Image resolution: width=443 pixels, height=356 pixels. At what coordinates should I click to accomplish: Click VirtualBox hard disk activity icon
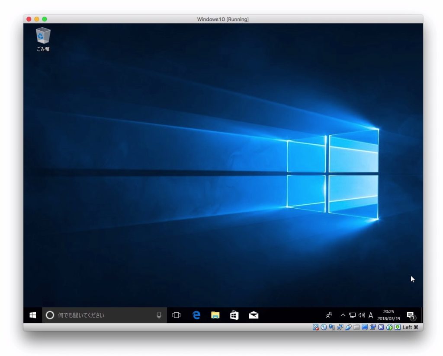pos(315,327)
